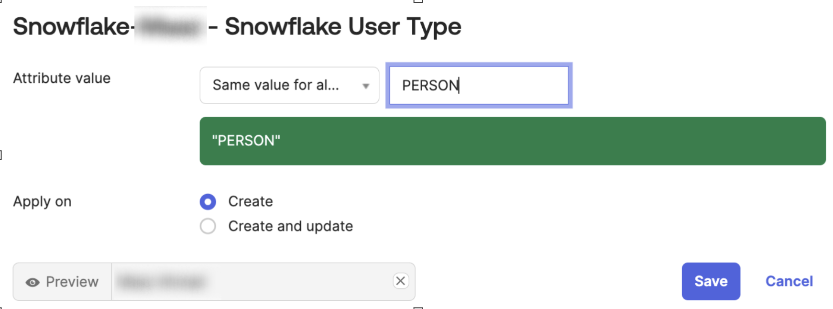Click the "Attribute value" label
Image resolution: width=833 pixels, height=309 pixels.
(x=62, y=78)
